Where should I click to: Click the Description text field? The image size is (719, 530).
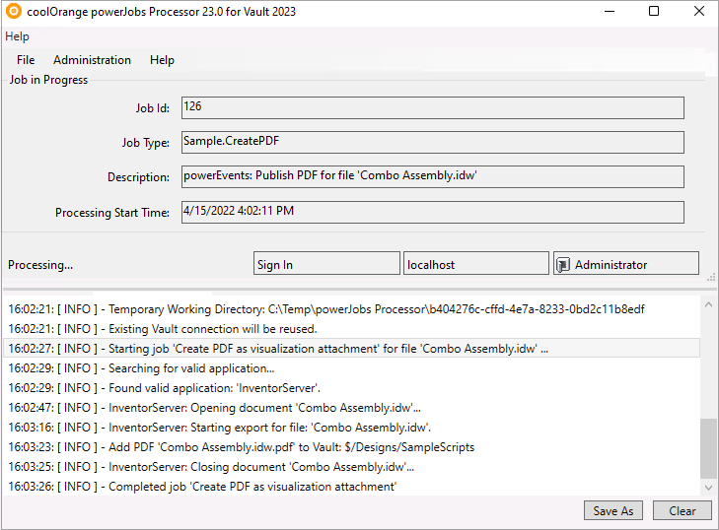[x=432, y=176]
